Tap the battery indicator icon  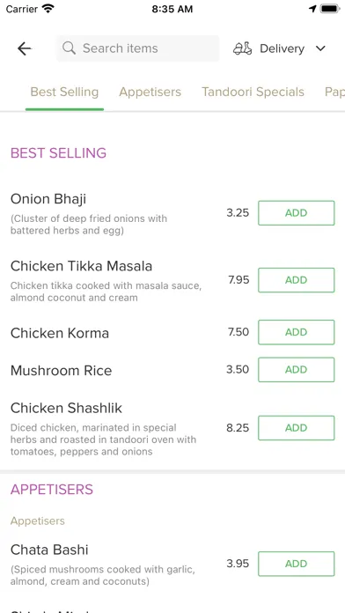(330, 9)
